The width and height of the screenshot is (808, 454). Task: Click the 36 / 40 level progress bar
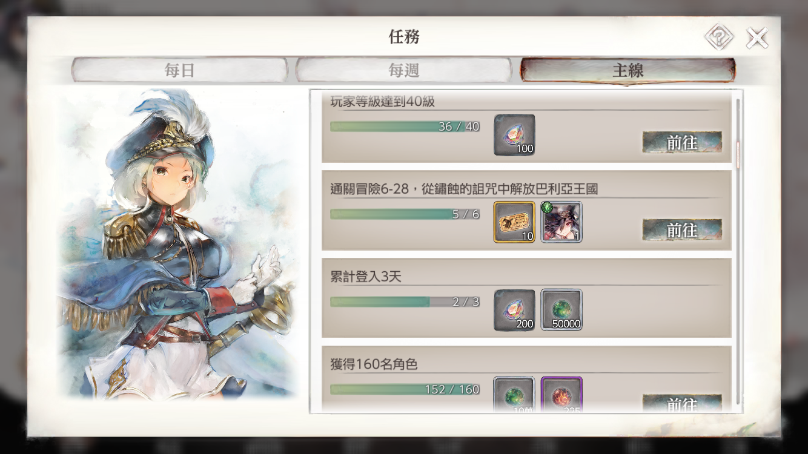tap(405, 127)
